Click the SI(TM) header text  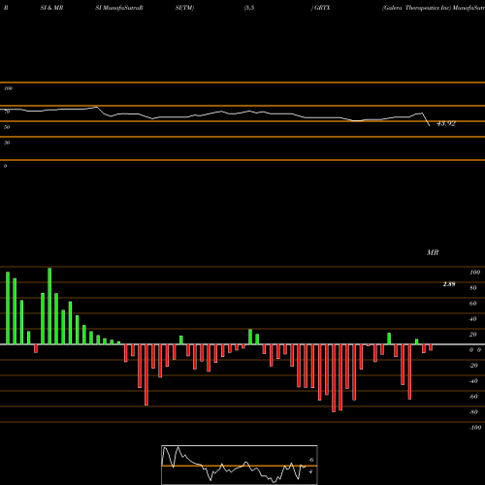pyautogui.click(x=184, y=8)
